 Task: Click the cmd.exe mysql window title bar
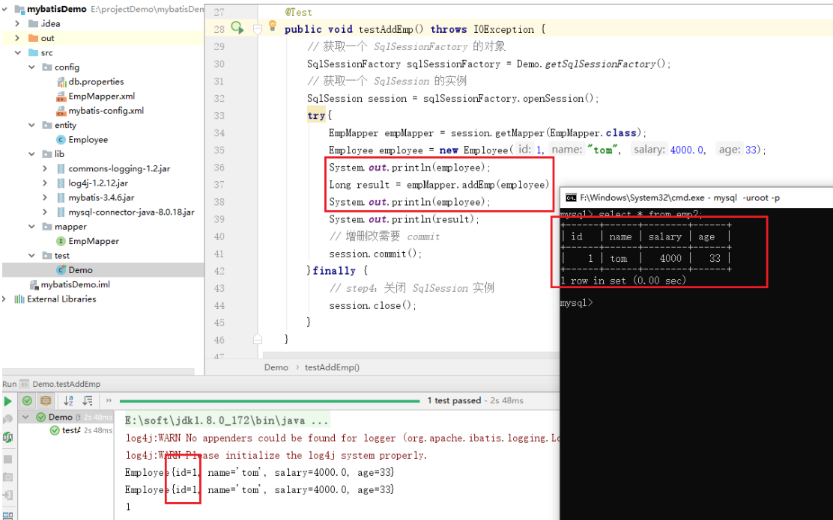tap(697, 198)
